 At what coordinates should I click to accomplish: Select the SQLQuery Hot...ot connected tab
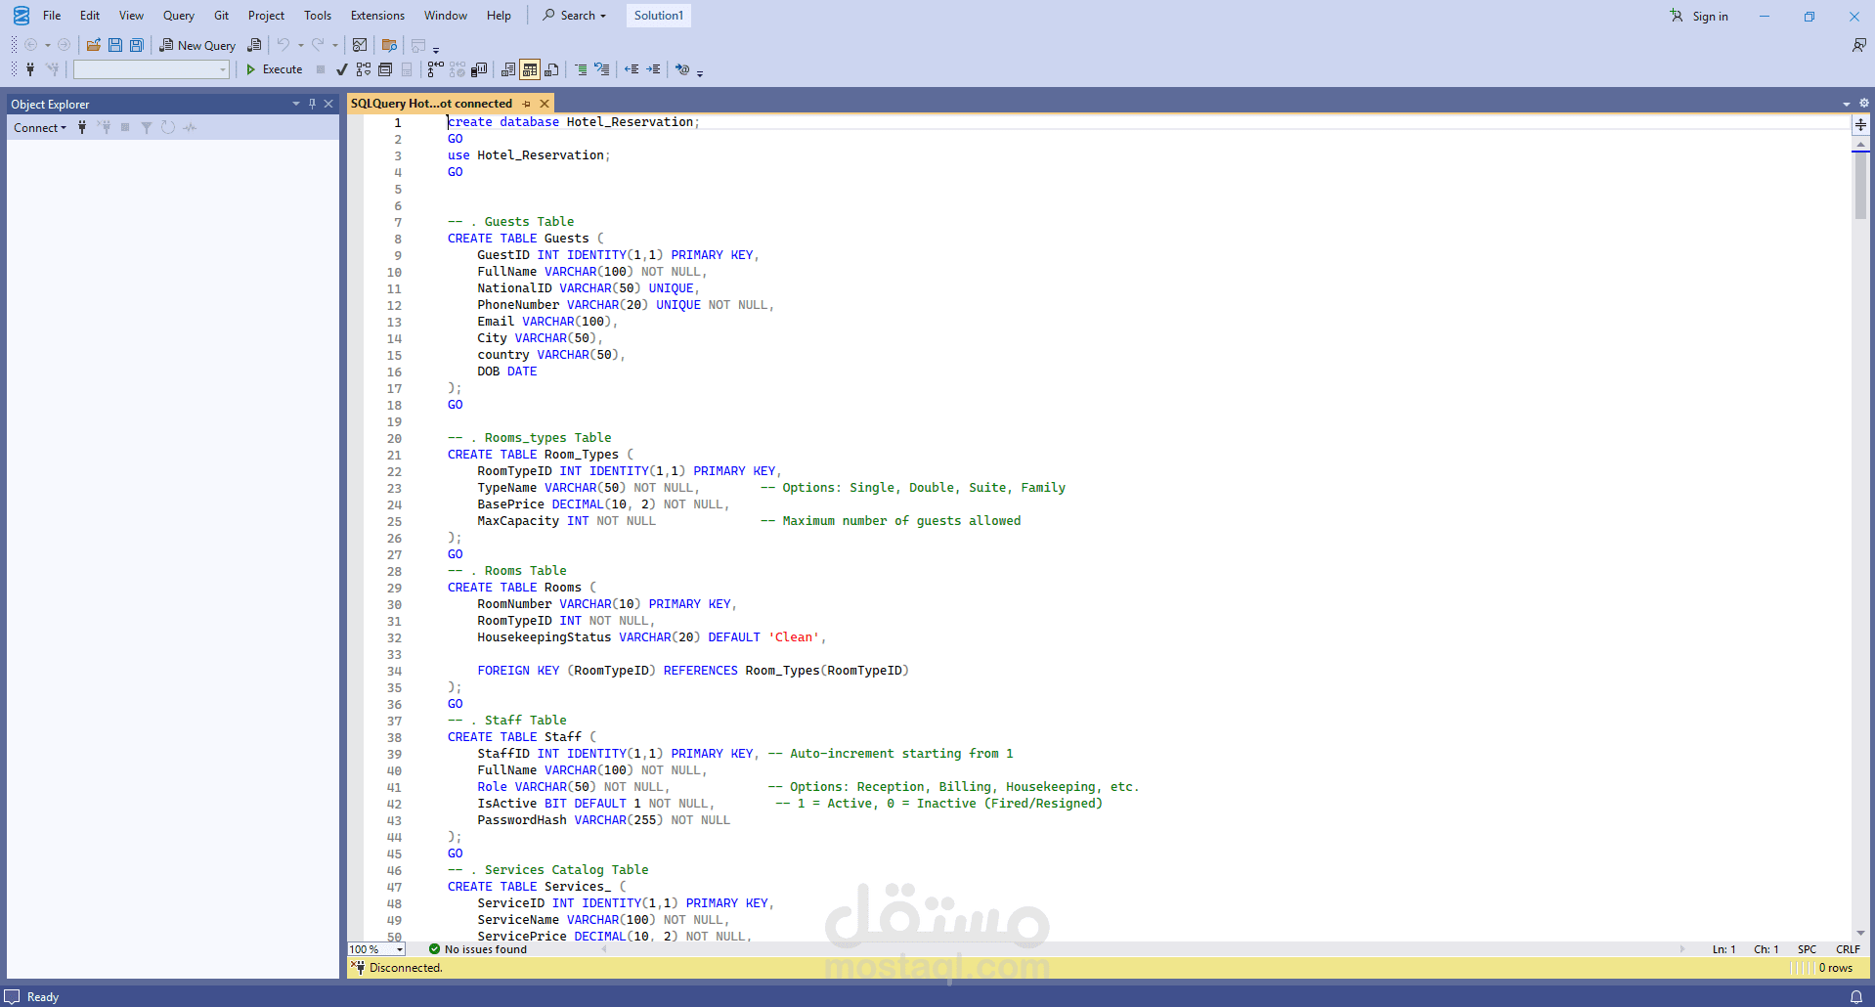pos(431,104)
